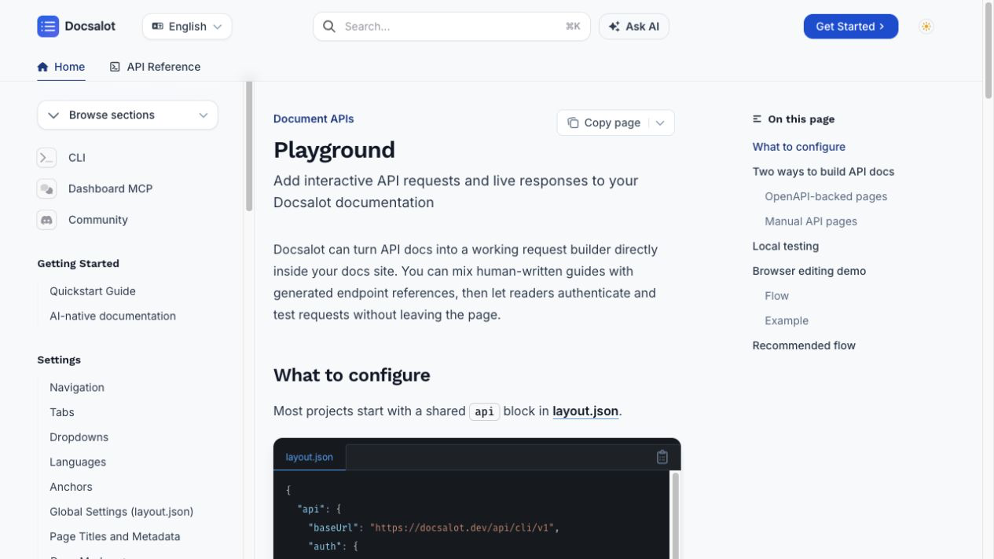Jump to What to configure section
994x559 pixels.
tap(799, 147)
